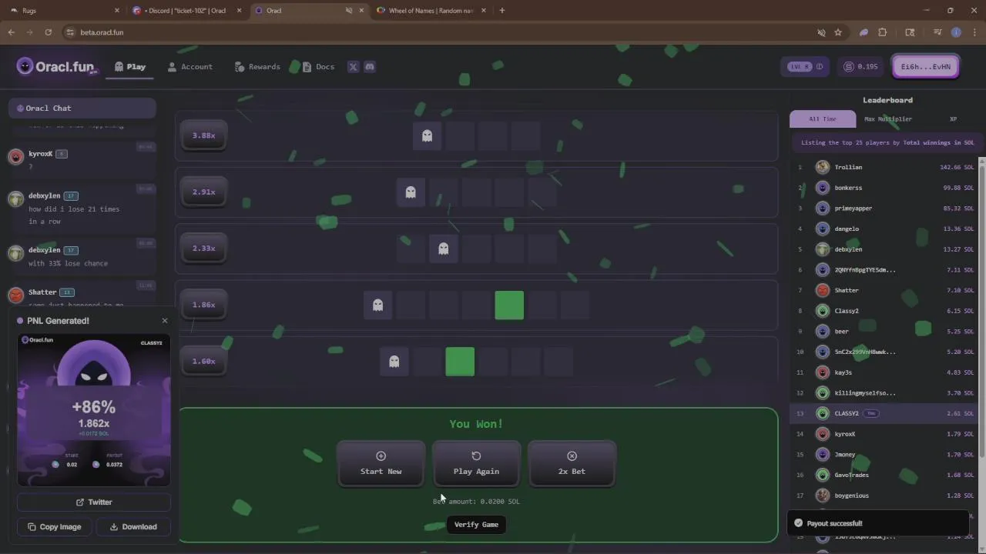Click the Copy Image button
The image size is (986, 554).
tap(55, 527)
